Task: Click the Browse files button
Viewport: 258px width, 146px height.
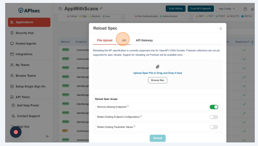Action: click(158, 80)
